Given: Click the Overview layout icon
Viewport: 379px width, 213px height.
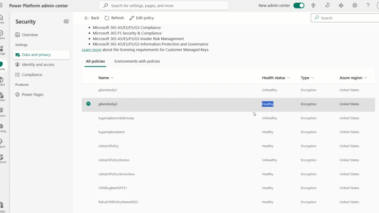Looking at the screenshot, I should point(17,35).
